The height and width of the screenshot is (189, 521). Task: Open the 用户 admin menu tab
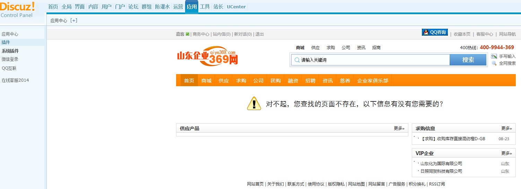click(x=106, y=7)
